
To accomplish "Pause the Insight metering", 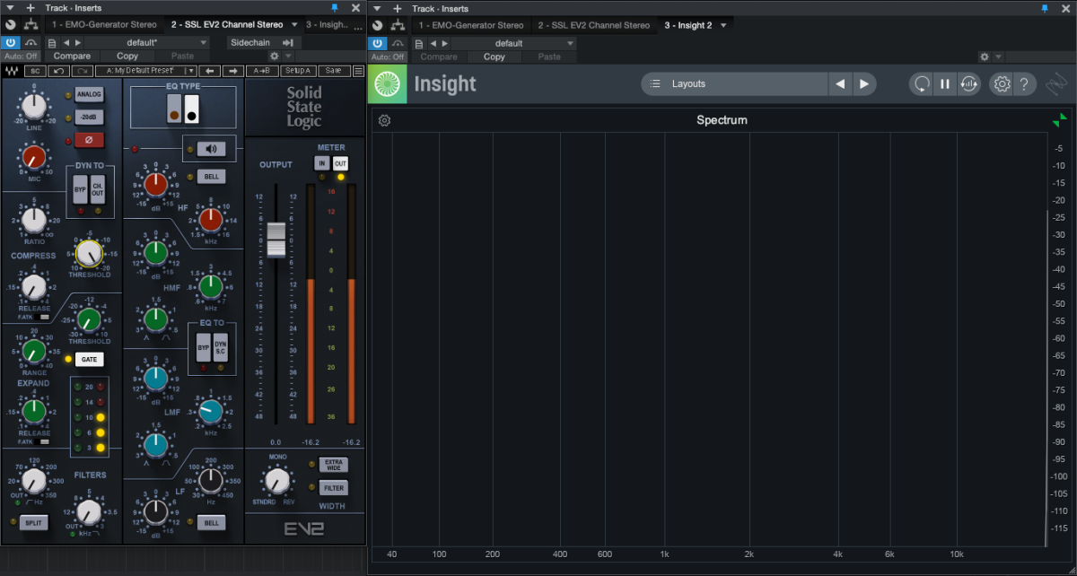I will click(x=945, y=83).
